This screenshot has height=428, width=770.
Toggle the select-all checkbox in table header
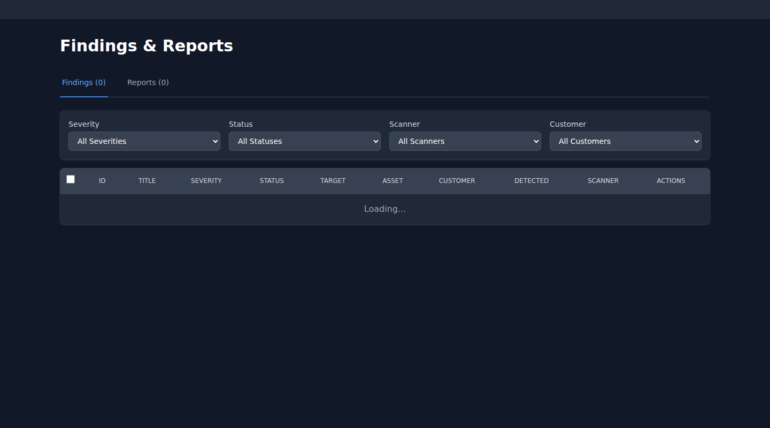[71, 179]
